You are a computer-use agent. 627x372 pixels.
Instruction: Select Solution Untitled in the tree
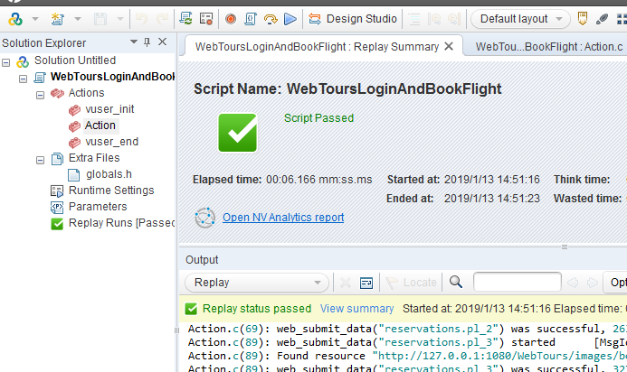(x=75, y=60)
